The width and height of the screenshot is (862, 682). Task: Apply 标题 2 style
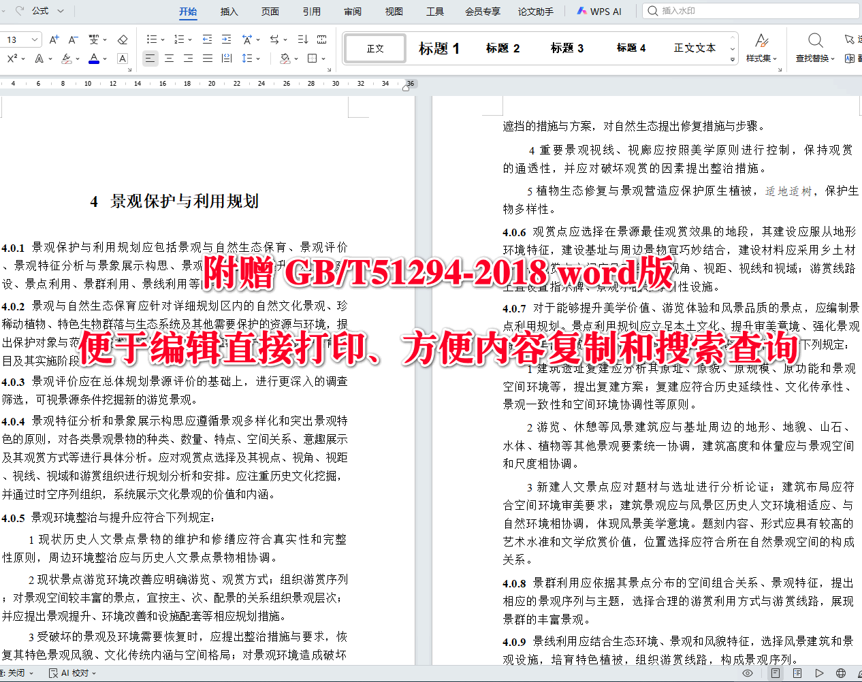click(503, 48)
